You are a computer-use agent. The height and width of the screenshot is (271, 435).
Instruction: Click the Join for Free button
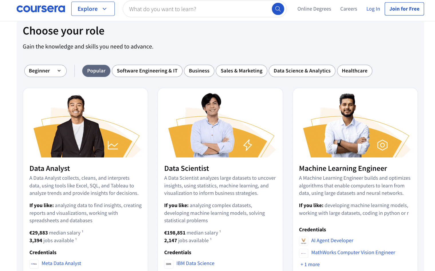[404, 9]
